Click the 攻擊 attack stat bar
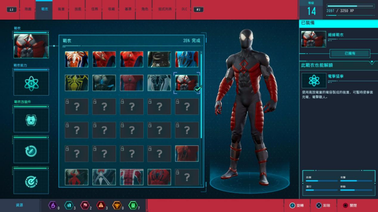 click(x=356, y=181)
